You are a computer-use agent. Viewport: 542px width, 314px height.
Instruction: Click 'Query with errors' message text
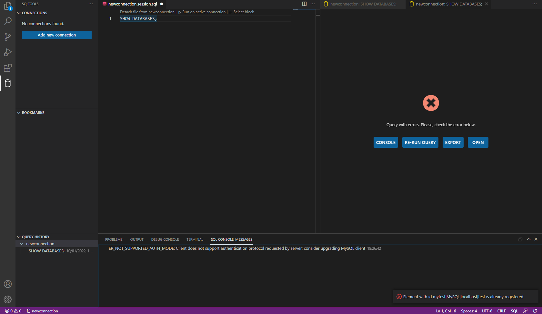coord(431,125)
